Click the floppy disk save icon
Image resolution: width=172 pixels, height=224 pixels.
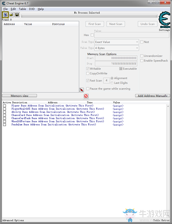[17, 15]
